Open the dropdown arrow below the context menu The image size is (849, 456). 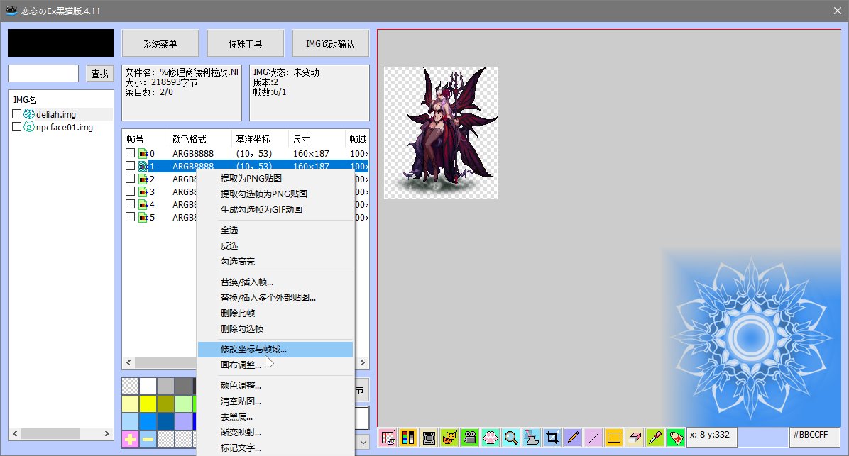(363, 442)
